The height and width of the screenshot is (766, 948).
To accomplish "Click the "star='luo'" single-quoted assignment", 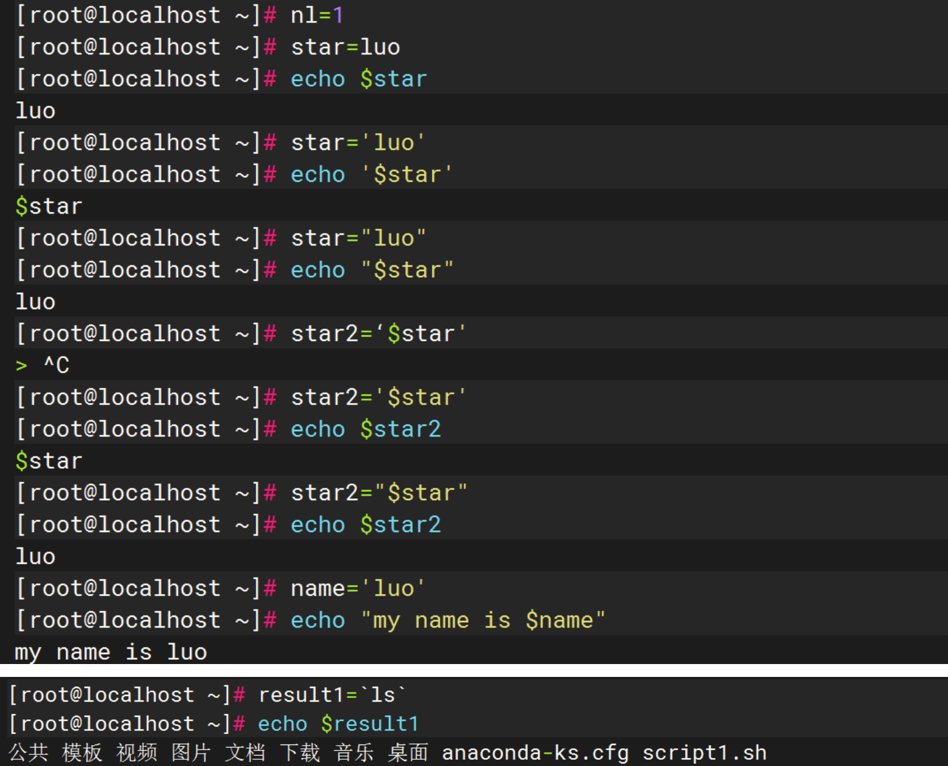I will (358, 143).
